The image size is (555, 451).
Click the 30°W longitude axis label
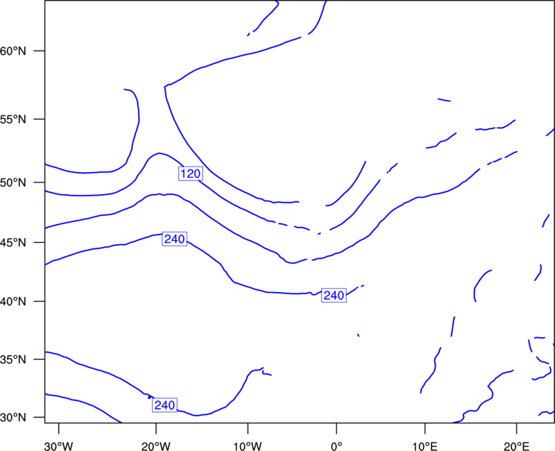point(59,446)
